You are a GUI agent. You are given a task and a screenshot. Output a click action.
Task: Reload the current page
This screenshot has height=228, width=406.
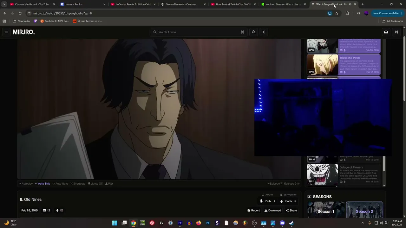pos(20,13)
